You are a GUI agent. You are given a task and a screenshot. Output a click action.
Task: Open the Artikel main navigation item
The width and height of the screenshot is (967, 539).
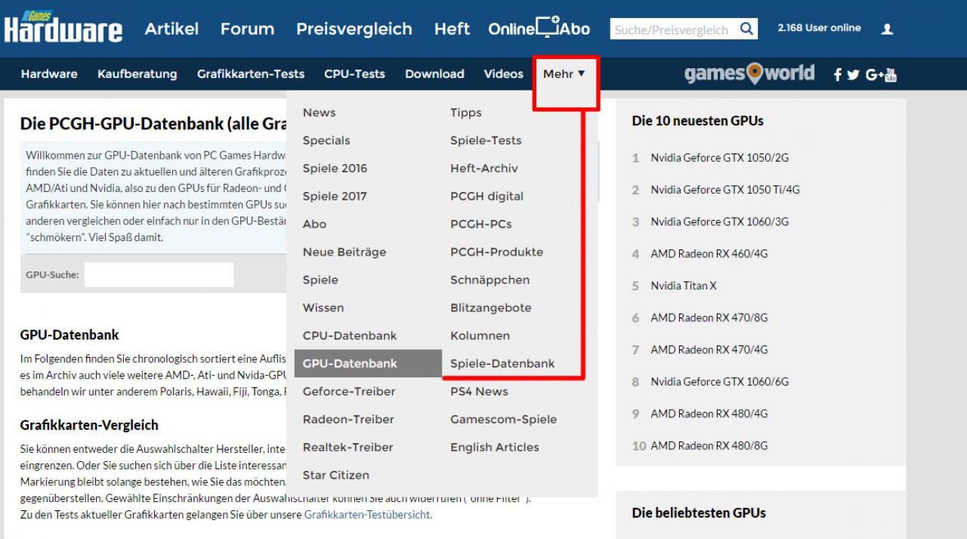[171, 29]
